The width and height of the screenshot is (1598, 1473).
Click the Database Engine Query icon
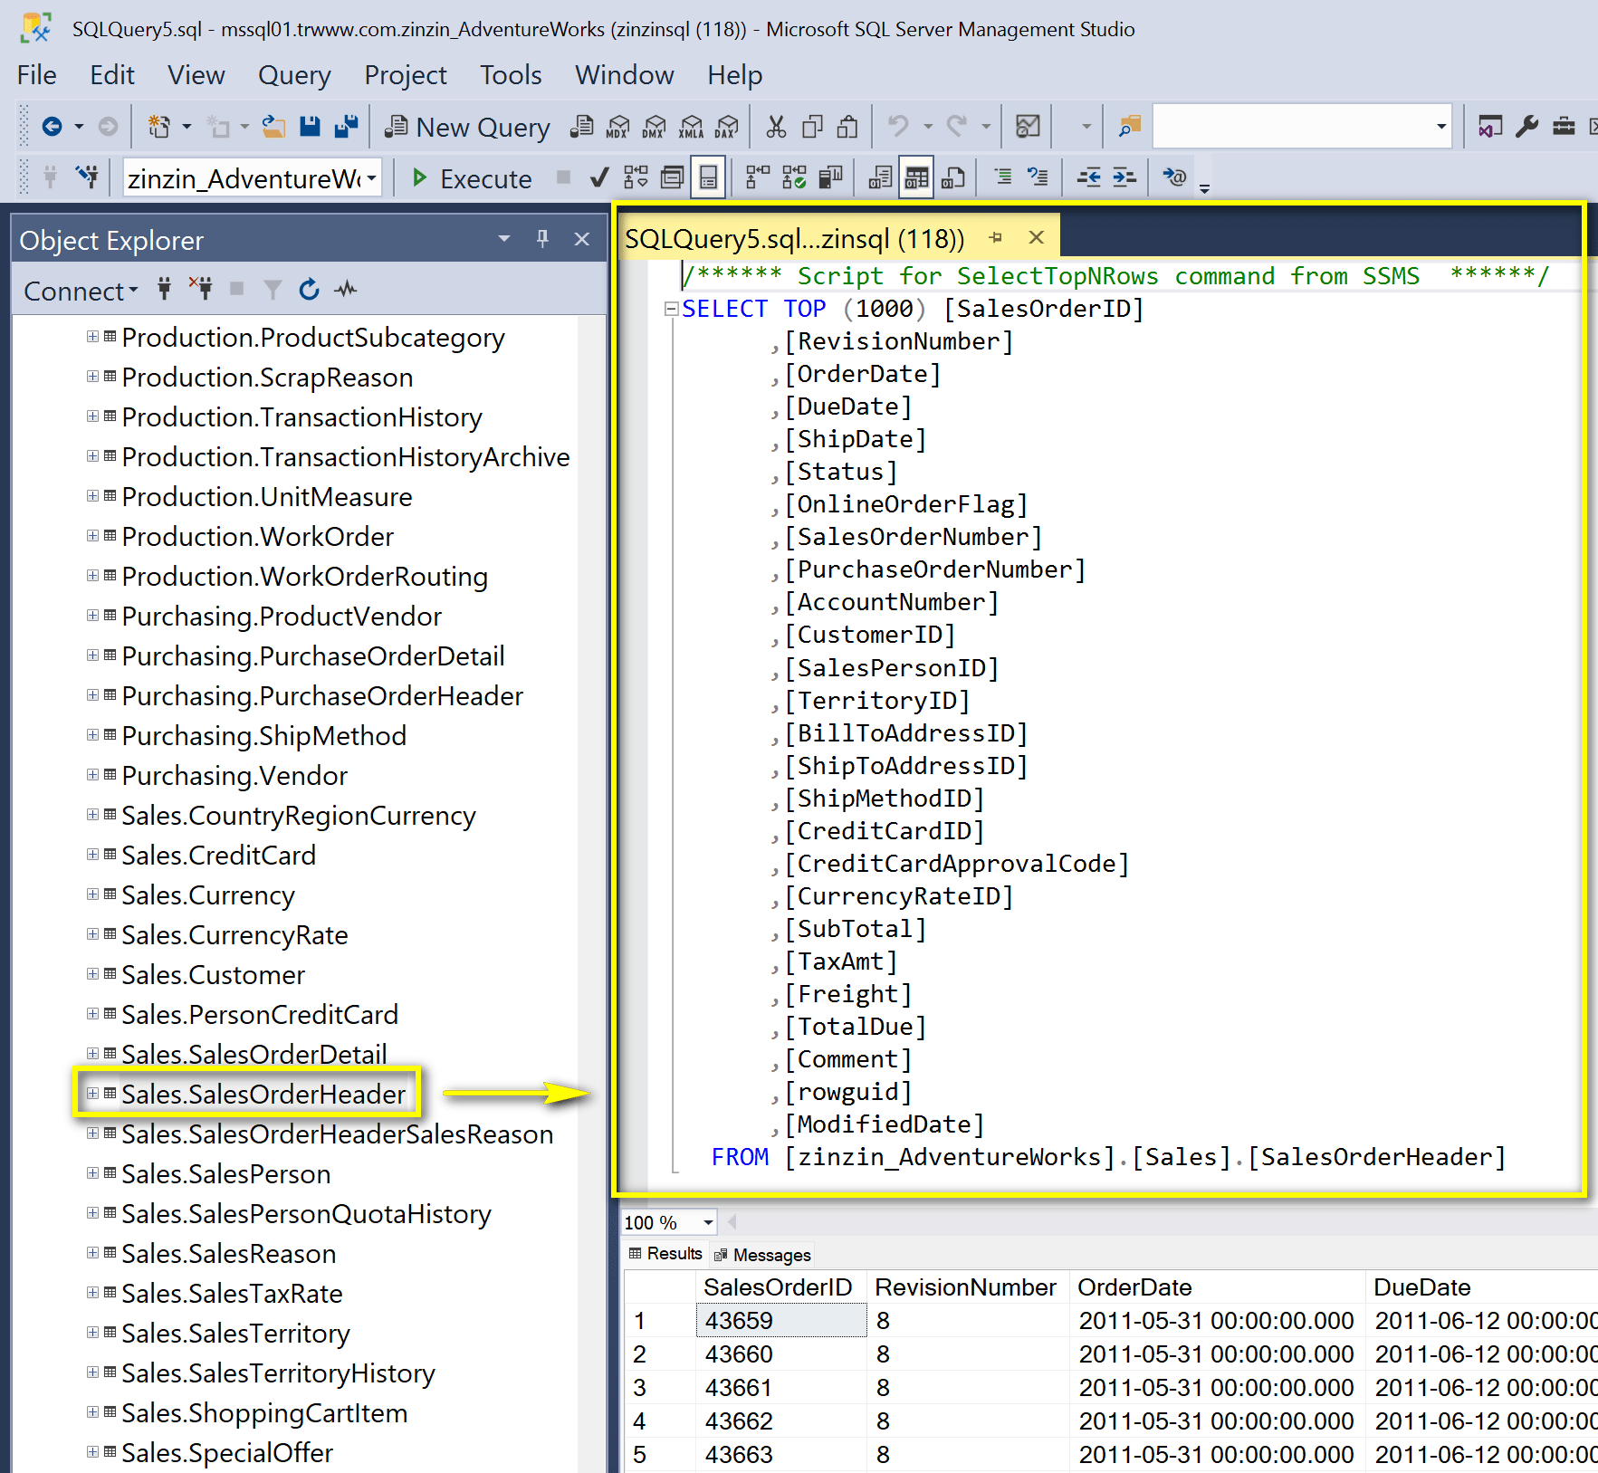coord(581,126)
